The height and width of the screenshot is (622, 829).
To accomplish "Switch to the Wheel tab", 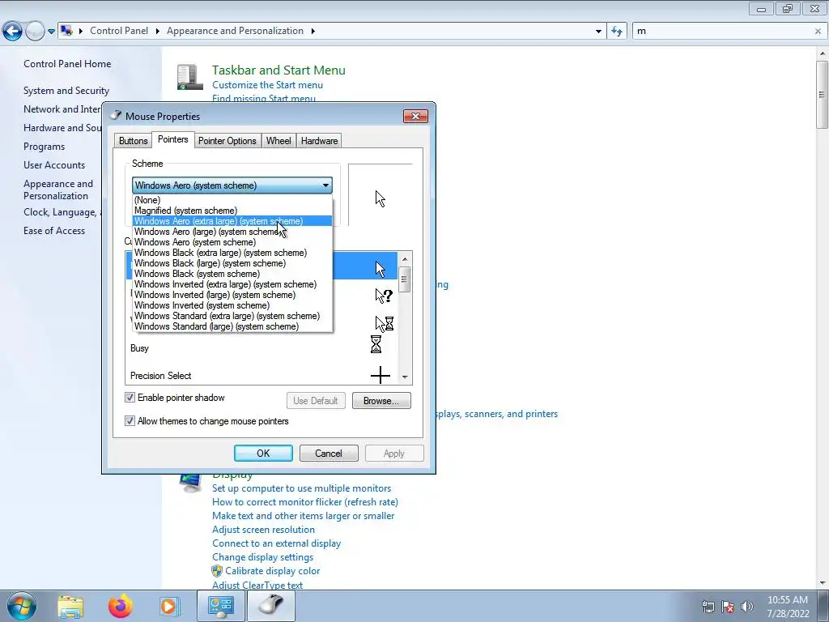I will tap(278, 141).
